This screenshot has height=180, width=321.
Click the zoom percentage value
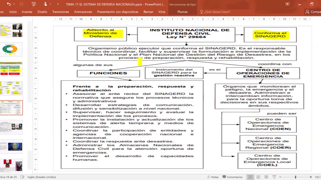click(x=318, y=177)
